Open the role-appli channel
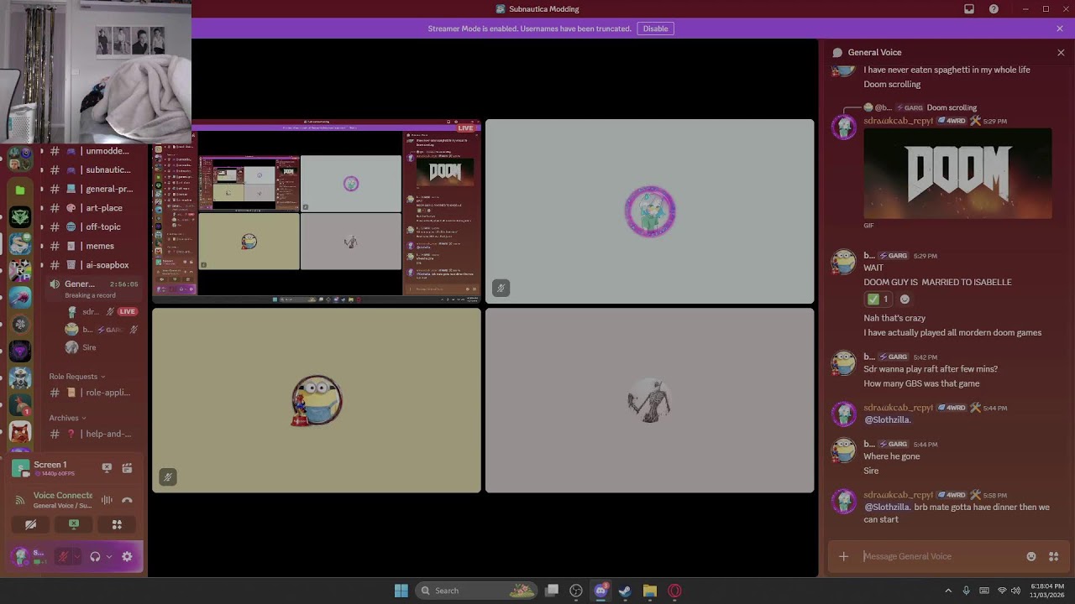Screen dimensions: 1075x604 click(92, 393)
